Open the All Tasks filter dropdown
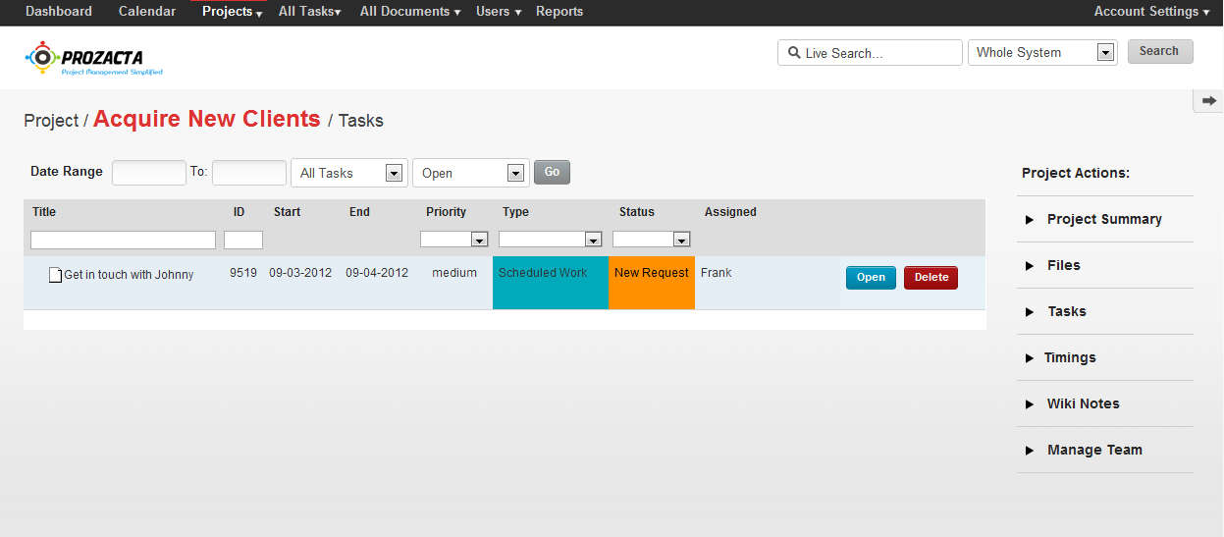The height and width of the screenshot is (537, 1224). tap(393, 174)
